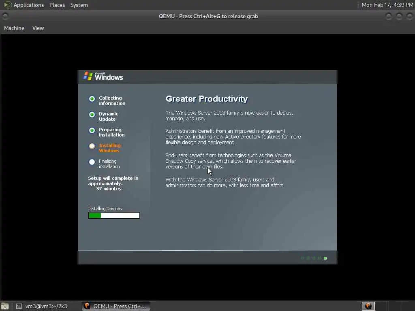Open the Machine menu in QEMU
Image resolution: width=415 pixels, height=311 pixels.
(x=14, y=28)
